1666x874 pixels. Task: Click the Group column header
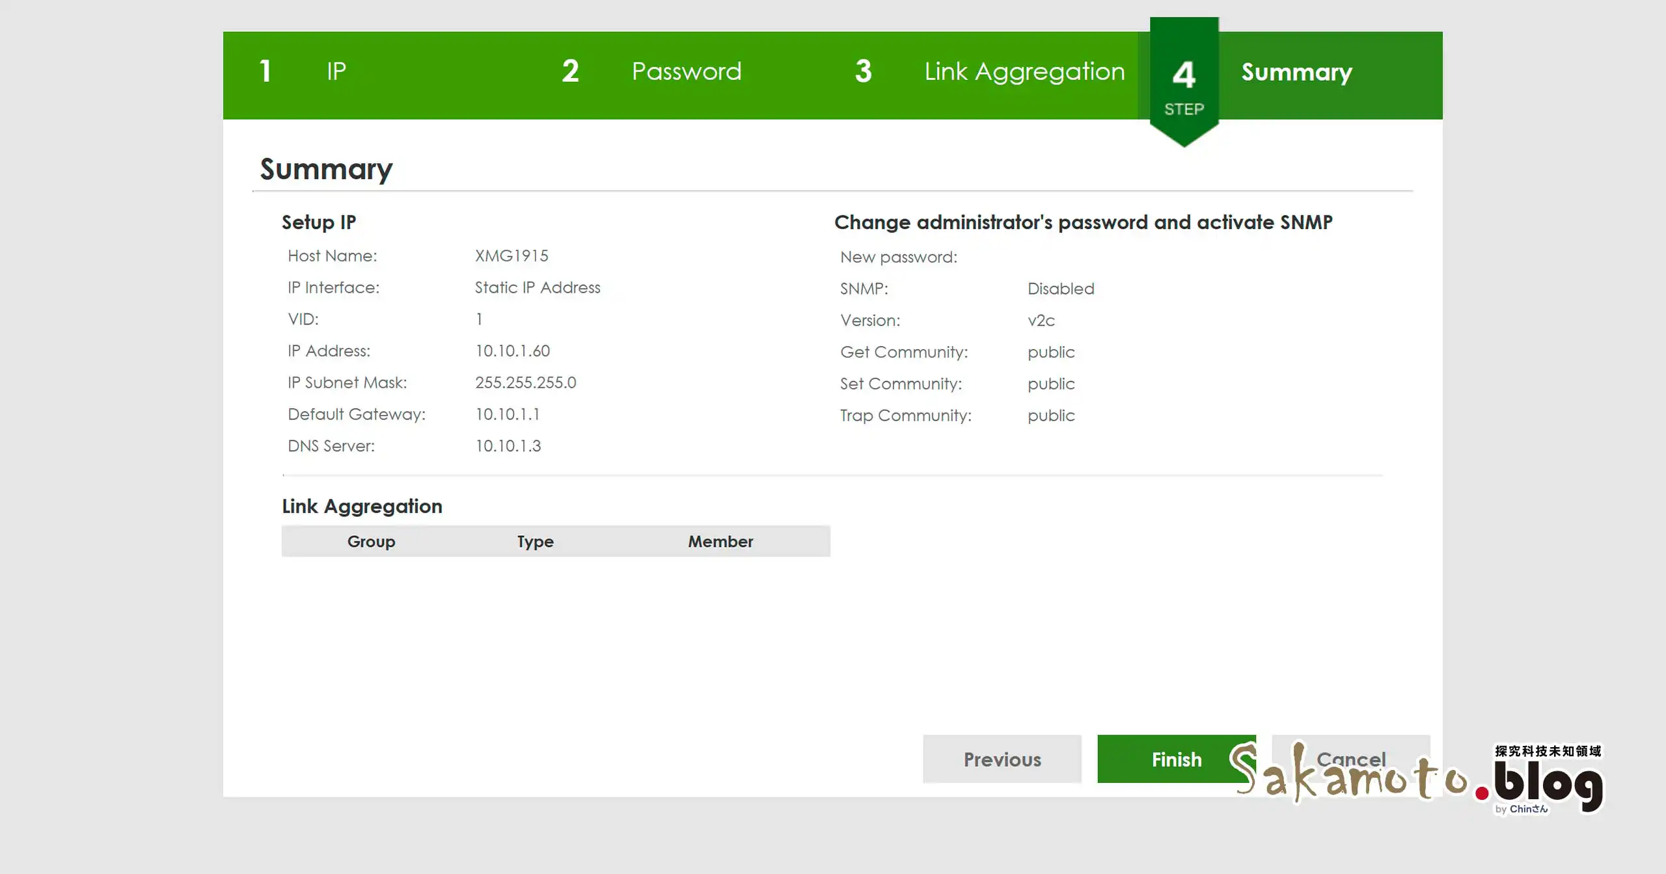(x=371, y=541)
